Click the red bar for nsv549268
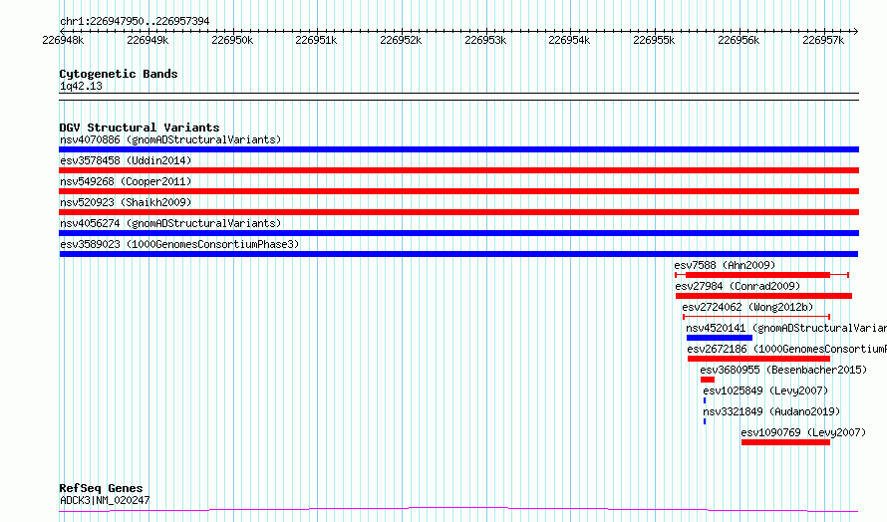The width and height of the screenshot is (887, 522). tap(458, 191)
